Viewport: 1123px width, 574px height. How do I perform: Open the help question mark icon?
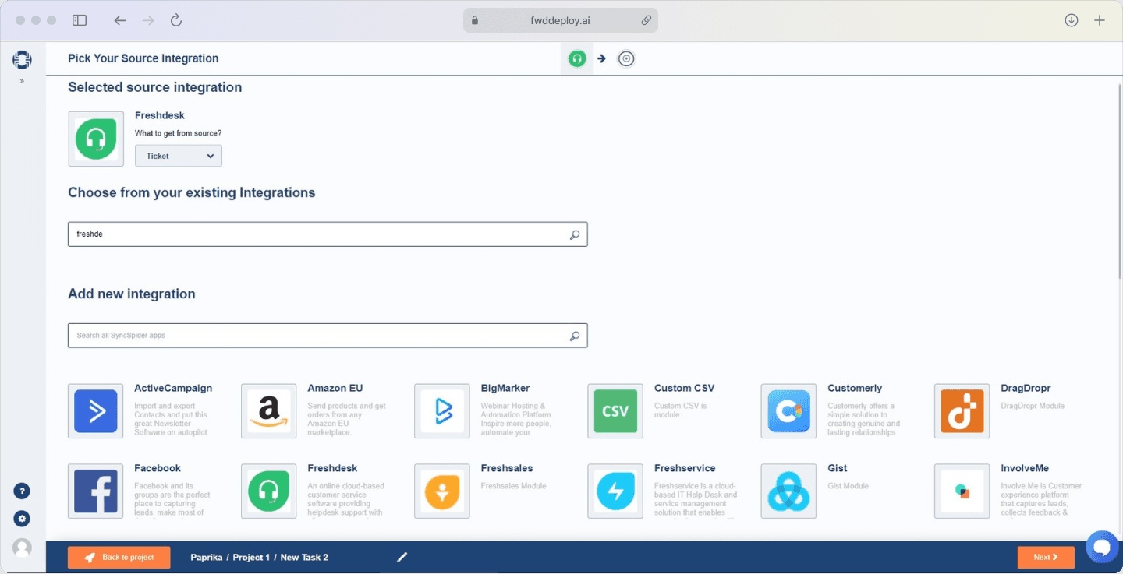point(23,491)
